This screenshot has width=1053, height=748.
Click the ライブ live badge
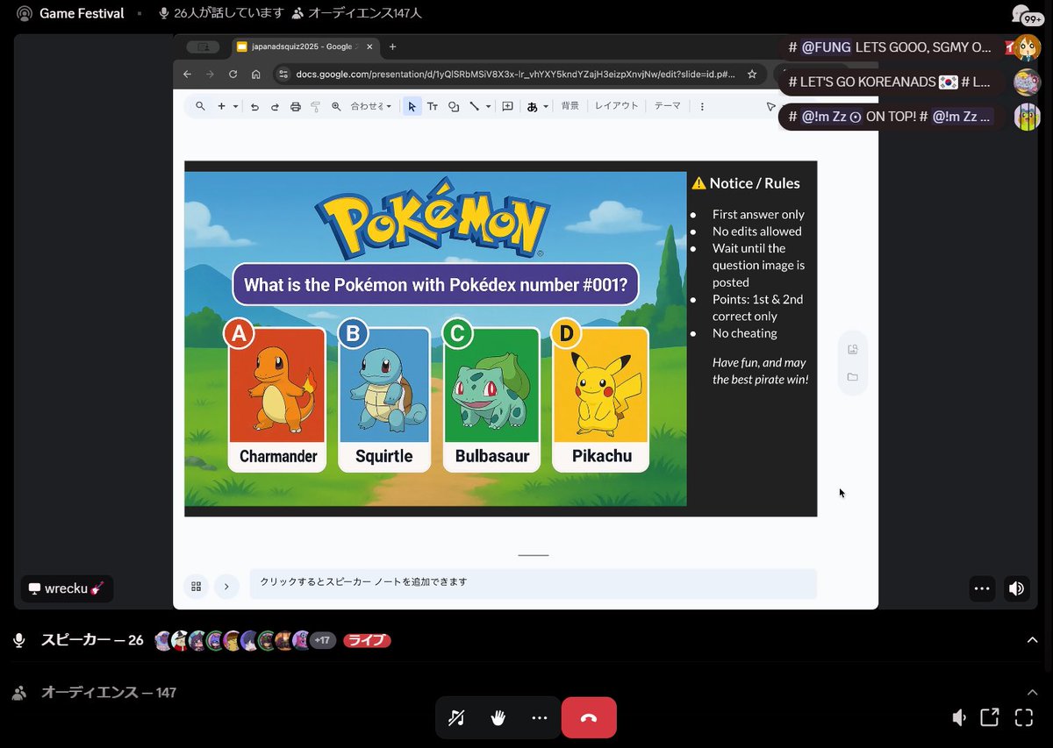point(367,640)
